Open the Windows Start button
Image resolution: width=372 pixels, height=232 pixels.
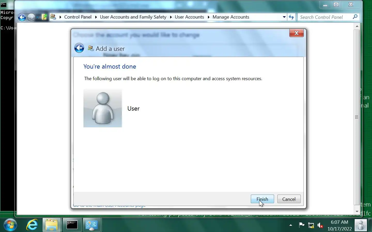pos(10,225)
